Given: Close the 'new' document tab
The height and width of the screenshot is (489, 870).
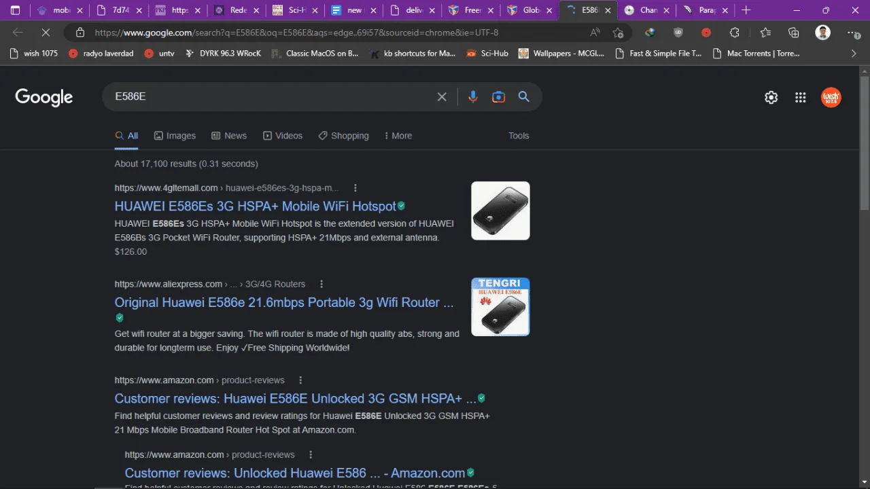Looking at the screenshot, I should tap(372, 10).
